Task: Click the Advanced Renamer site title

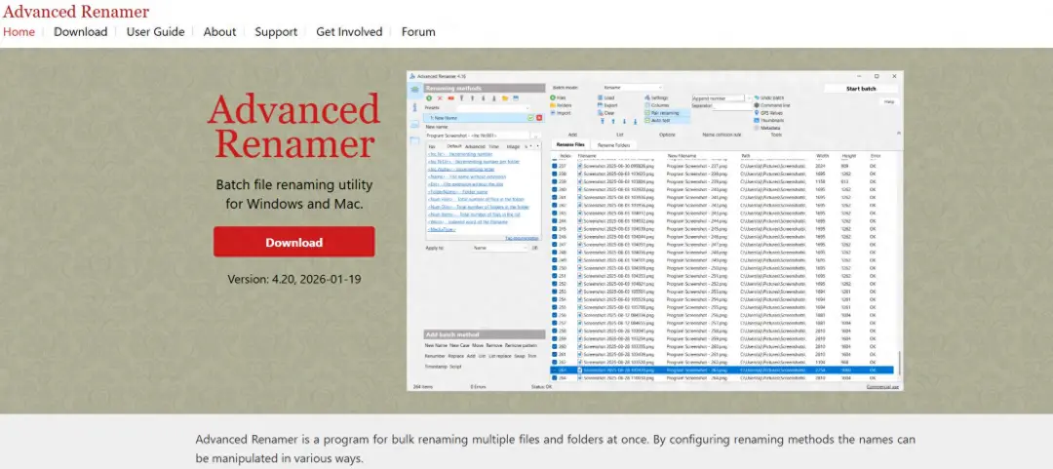Action: click(76, 12)
